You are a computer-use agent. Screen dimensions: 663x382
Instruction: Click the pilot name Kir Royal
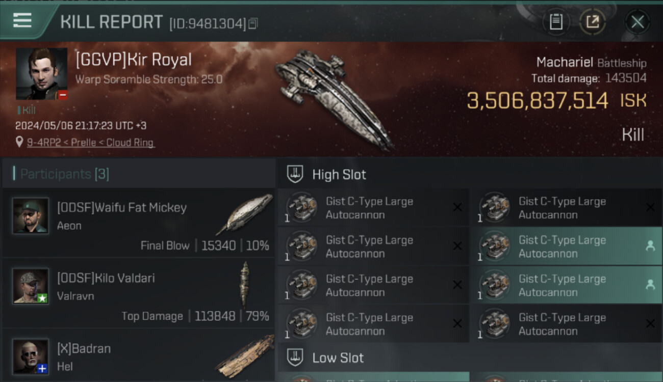(x=134, y=60)
